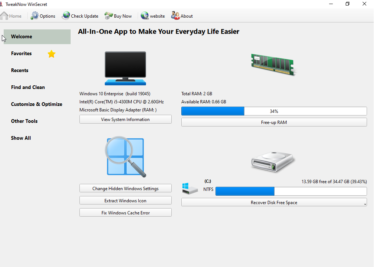The width and height of the screenshot is (374, 267).
Task: Open Other Tools section
Action: (24, 121)
